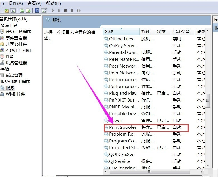Click the vertical scrollbar down arrow
This screenshot has width=218, height=177.
click(x=208, y=165)
